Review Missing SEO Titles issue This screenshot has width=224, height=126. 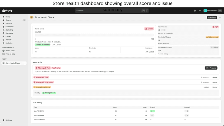pos(215,77)
